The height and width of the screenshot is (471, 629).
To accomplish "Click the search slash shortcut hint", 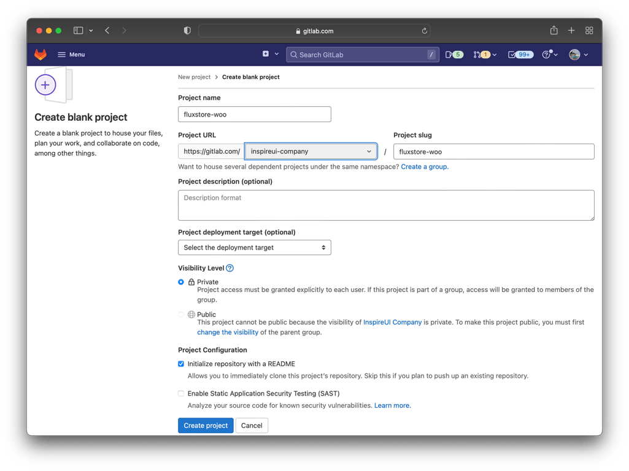I will [431, 55].
